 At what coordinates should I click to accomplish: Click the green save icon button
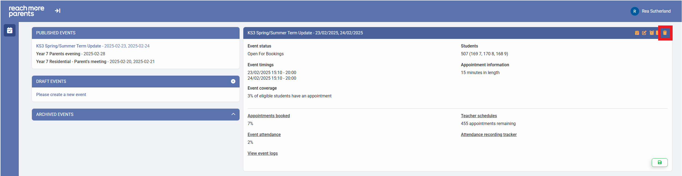click(x=659, y=162)
